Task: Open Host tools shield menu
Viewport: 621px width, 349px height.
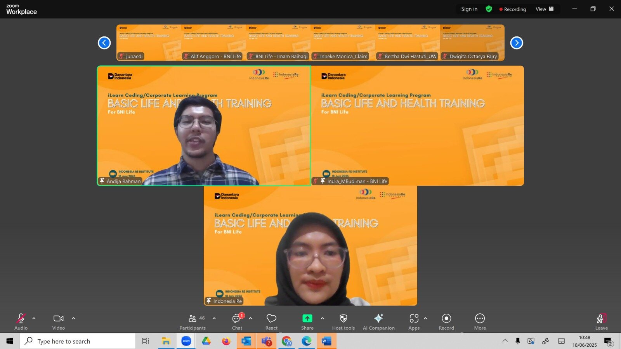Action: [343, 322]
